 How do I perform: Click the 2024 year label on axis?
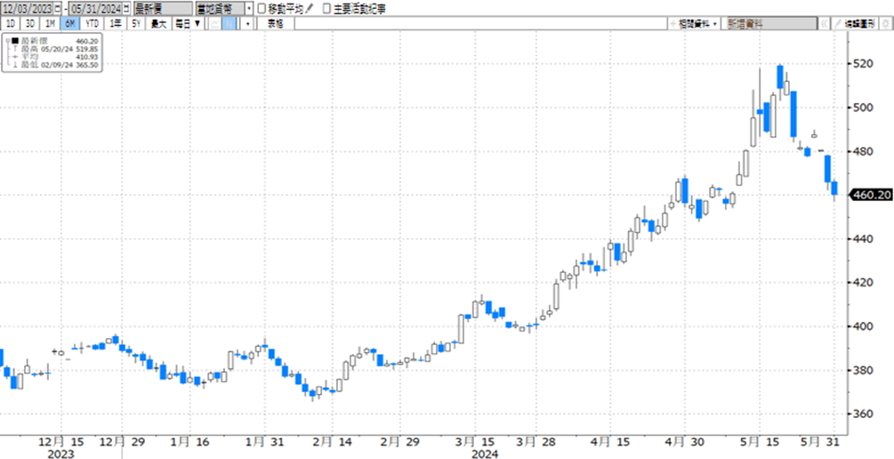(x=485, y=455)
